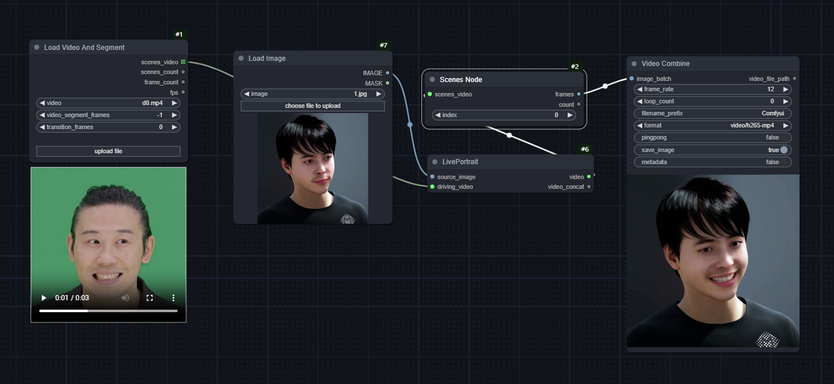Open the video preview more options menu
The width and height of the screenshot is (834, 384).
click(x=173, y=298)
